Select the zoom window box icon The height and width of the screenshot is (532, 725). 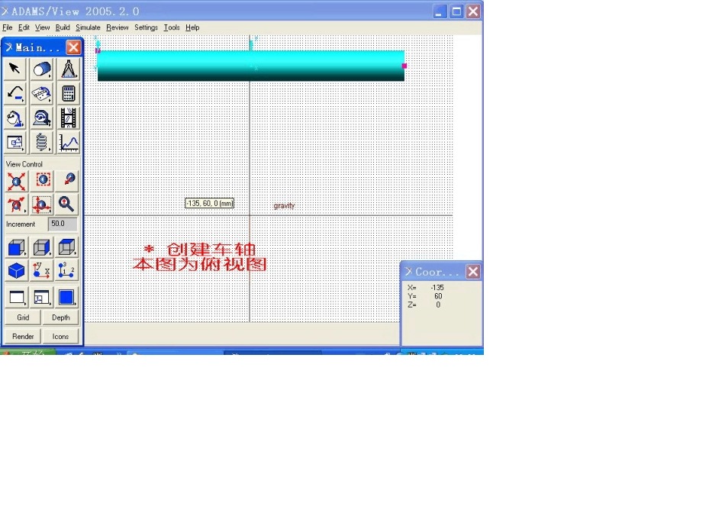pyautogui.click(x=43, y=180)
